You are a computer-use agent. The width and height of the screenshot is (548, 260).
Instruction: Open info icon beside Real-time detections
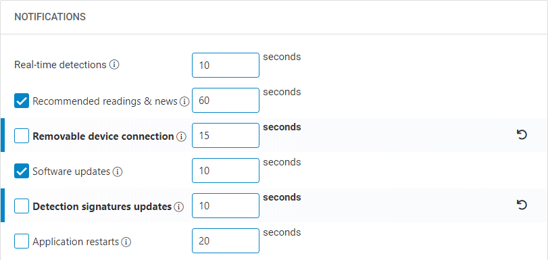point(114,65)
